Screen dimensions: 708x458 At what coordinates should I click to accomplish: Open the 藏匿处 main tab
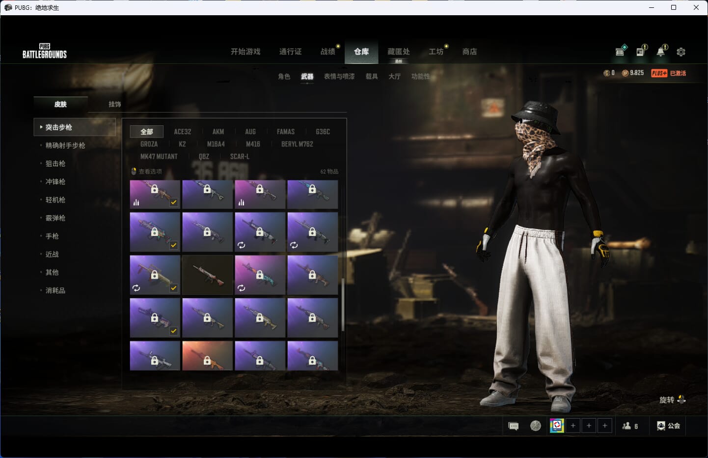(399, 52)
